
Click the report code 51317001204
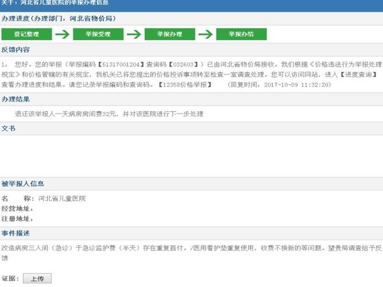[x=121, y=64]
